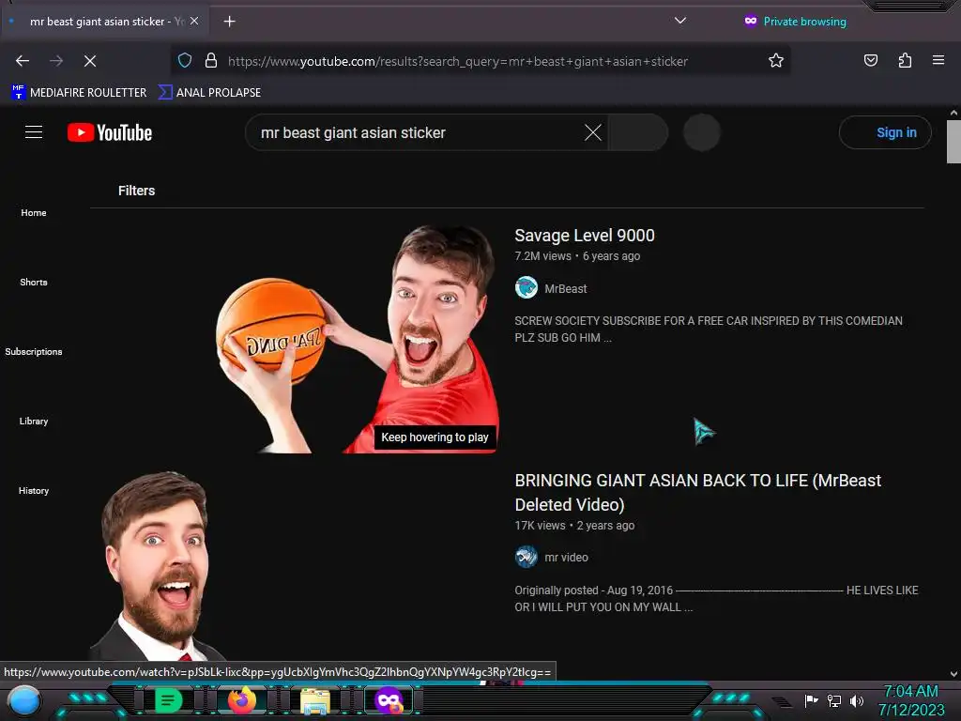Go back to the previous page
Image resolution: width=961 pixels, height=721 pixels.
pos(23,61)
